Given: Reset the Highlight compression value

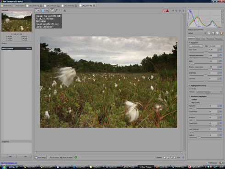Looking at the screenshot, I should [x=220, y=55].
